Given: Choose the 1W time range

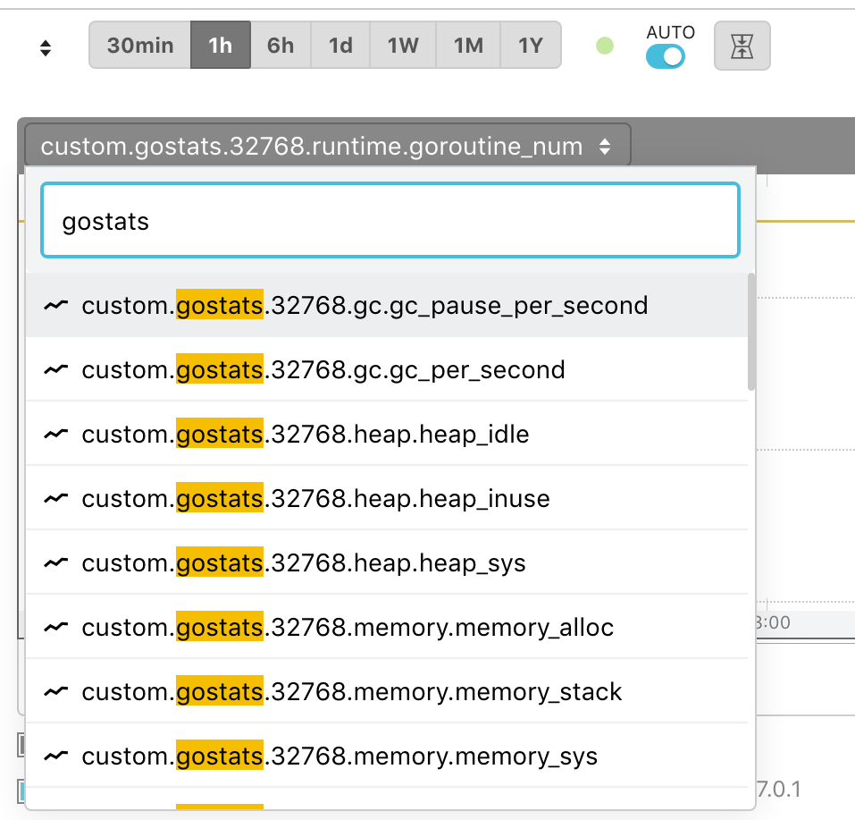Looking at the screenshot, I should (x=402, y=46).
